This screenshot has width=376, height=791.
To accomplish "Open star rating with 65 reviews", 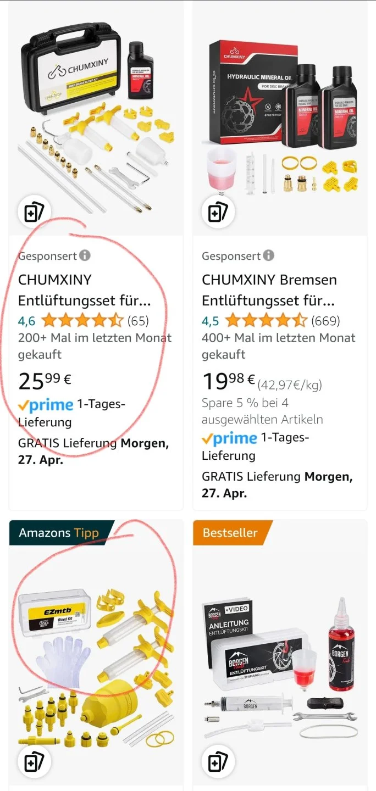I will (82, 320).
